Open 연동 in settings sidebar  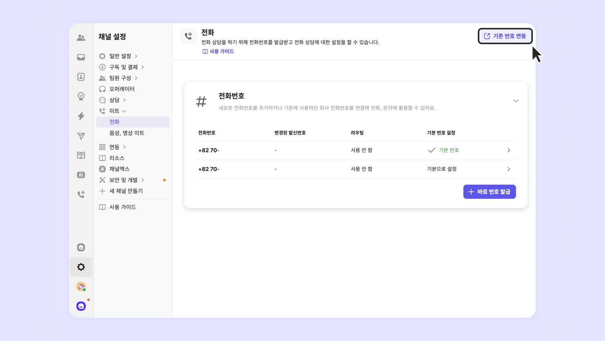tap(114, 147)
